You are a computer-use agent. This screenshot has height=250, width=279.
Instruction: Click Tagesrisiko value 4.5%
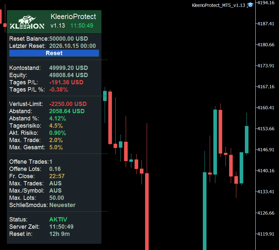click(x=56, y=126)
